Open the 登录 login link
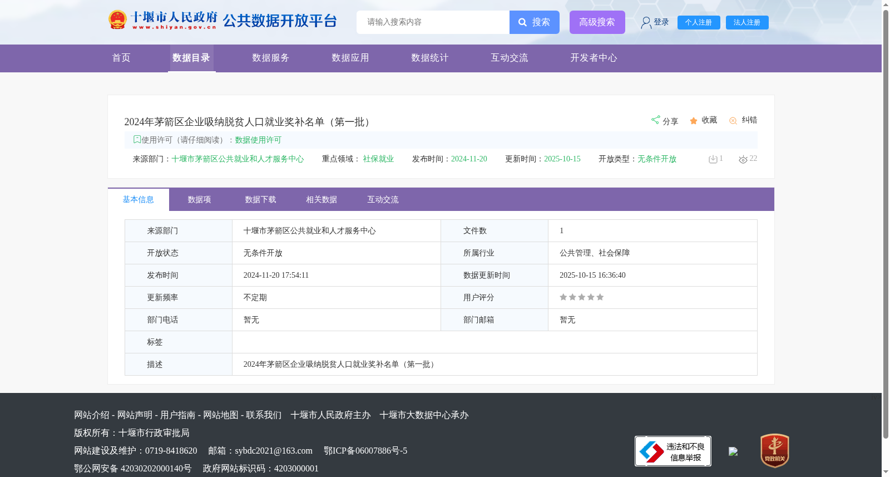The height and width of the screenshot is (477, 890). click(661, 22)
